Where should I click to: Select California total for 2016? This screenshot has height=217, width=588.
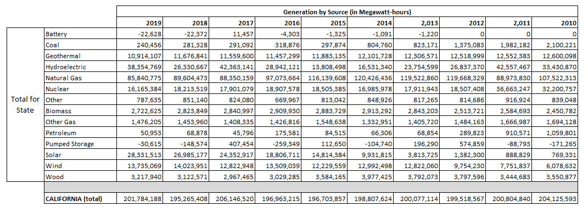click(278, 199)
